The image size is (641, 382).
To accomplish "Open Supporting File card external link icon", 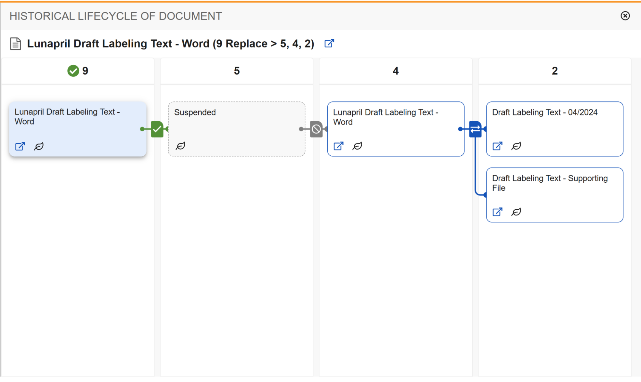I will pyautogui.click(x=497, y=212).
